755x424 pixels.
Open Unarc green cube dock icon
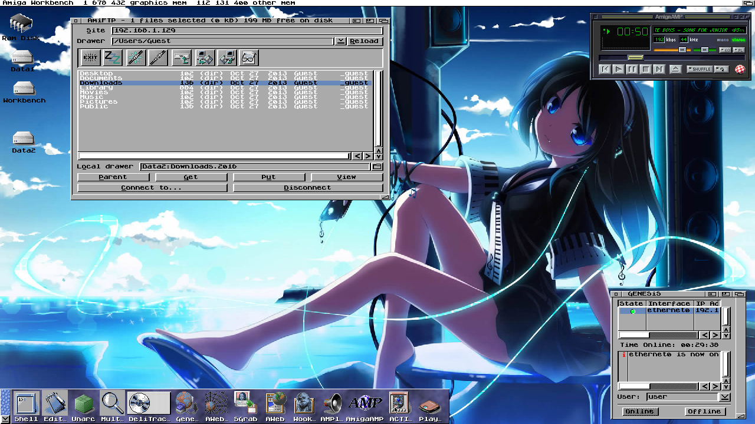click(84, 406)
